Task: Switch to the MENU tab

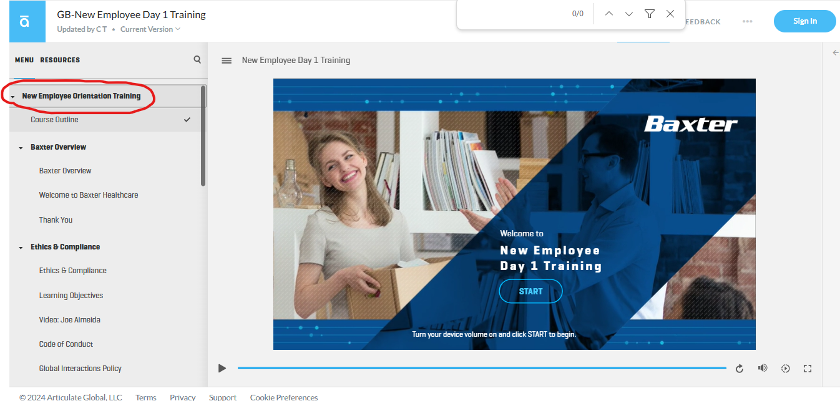Action: point(24,60)
